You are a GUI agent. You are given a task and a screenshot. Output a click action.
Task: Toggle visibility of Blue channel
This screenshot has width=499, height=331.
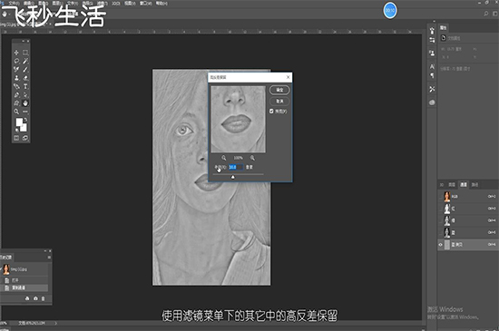(440, 232)
